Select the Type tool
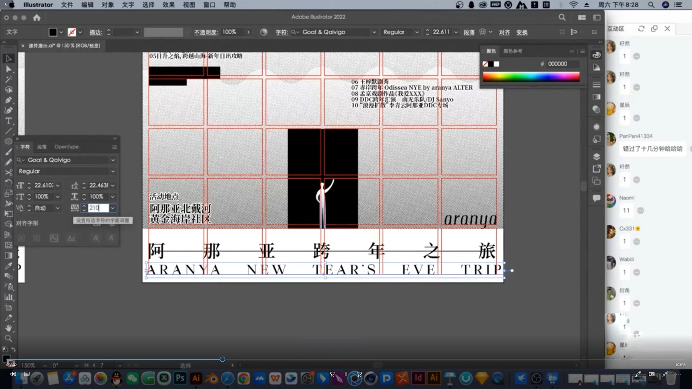This screenshot has height=389, width=692. click(x=9, y=121)
